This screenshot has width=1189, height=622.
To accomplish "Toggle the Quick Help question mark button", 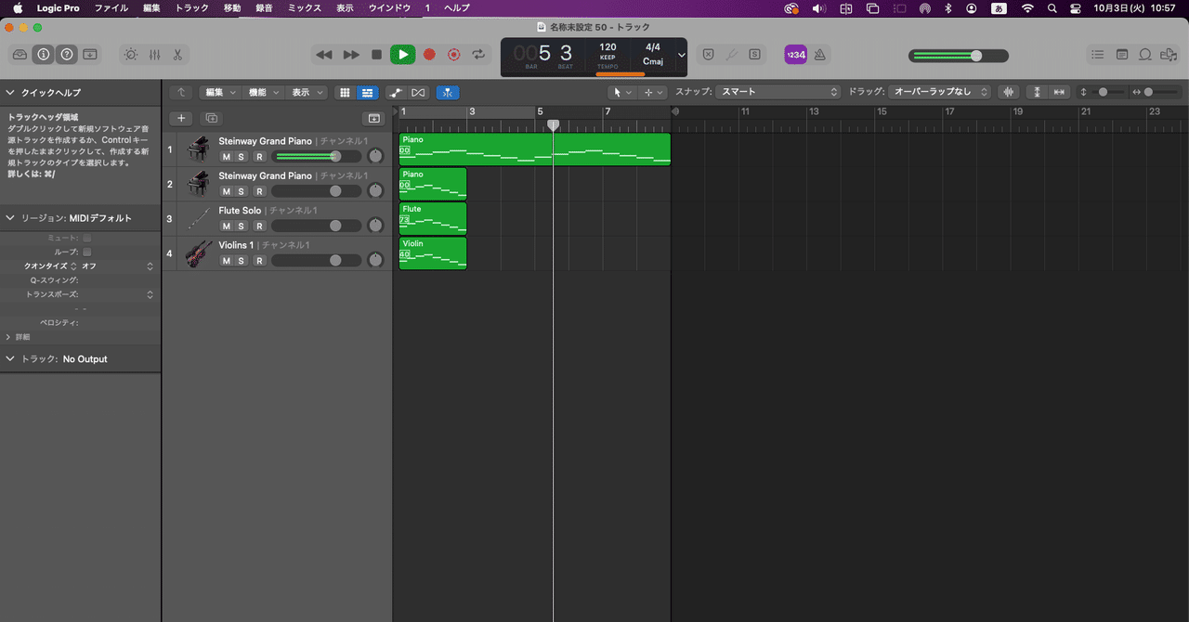I will 67,55.
